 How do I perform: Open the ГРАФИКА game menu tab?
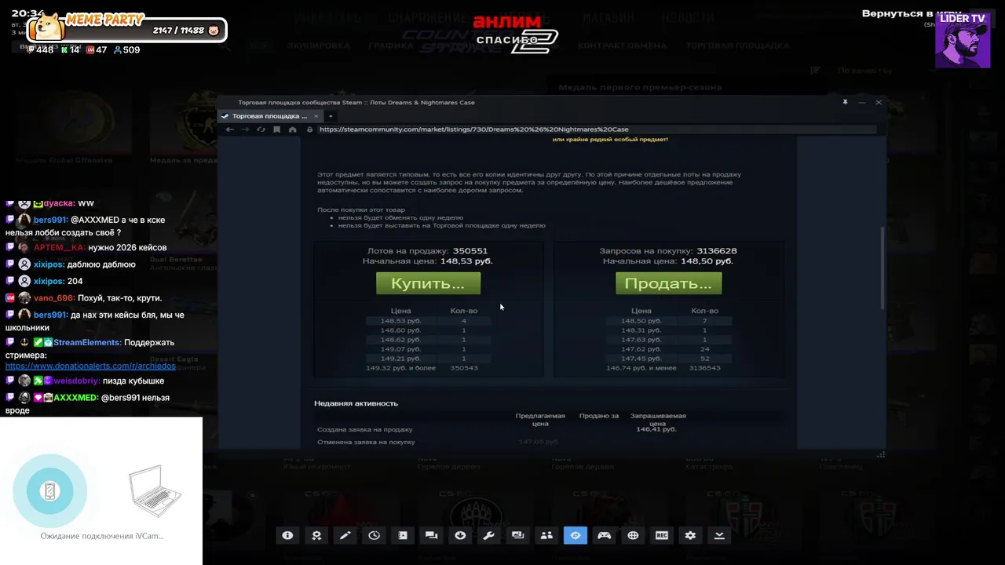pos(391,46)
